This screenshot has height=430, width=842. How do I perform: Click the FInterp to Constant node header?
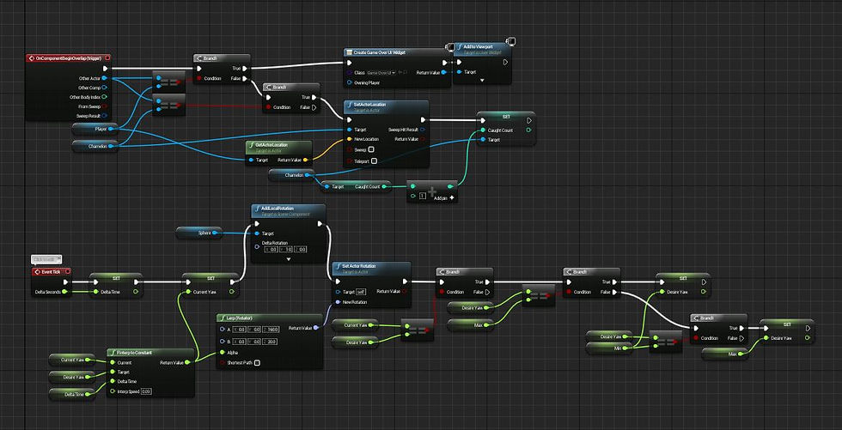pos(150,354)
